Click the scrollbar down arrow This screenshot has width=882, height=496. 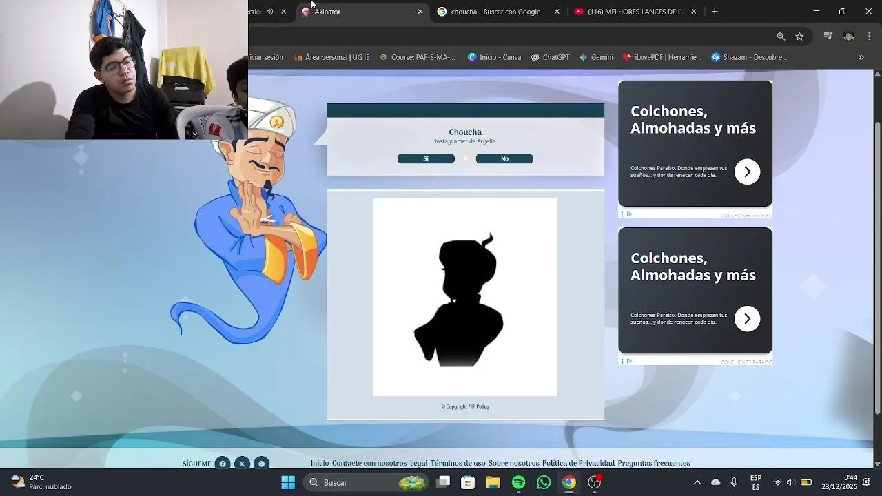pyautogui.click(x=877, y=464)
